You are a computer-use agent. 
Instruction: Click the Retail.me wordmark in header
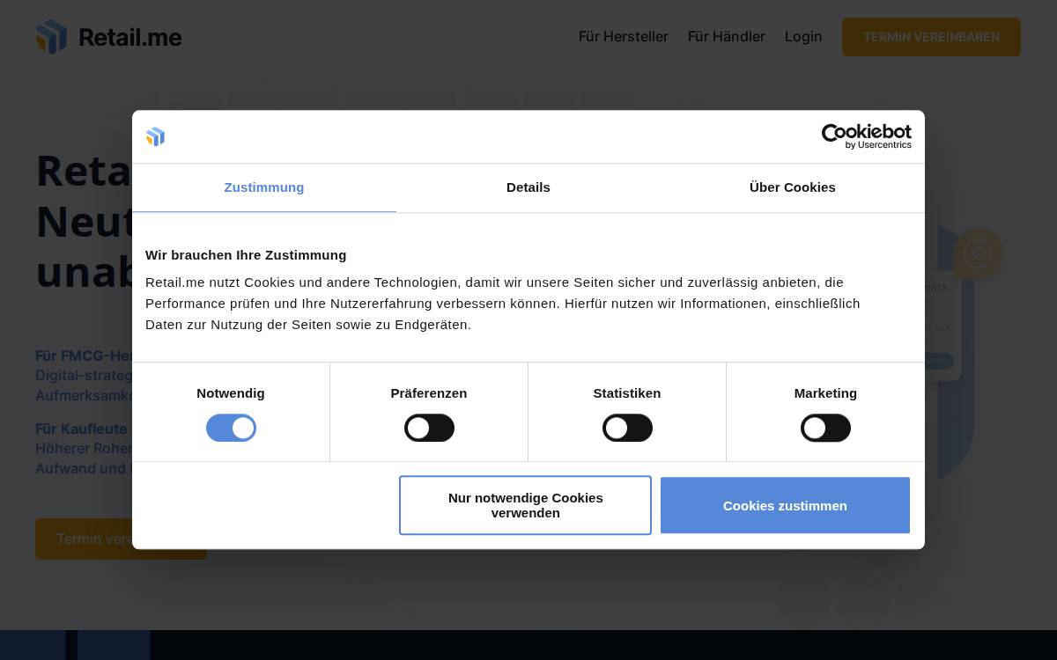click(x=130, y=37)
